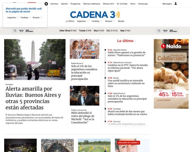Click the left BMW logo in banner
The width and height of the screenshot is (190, 152).
pos(15,31)
